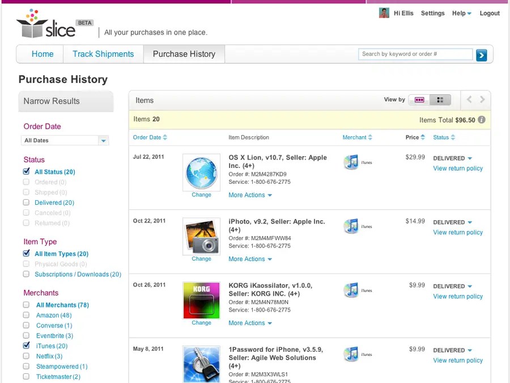
Task: Expand More Actions for OS X Lion
Action: [x=250, y=195]
